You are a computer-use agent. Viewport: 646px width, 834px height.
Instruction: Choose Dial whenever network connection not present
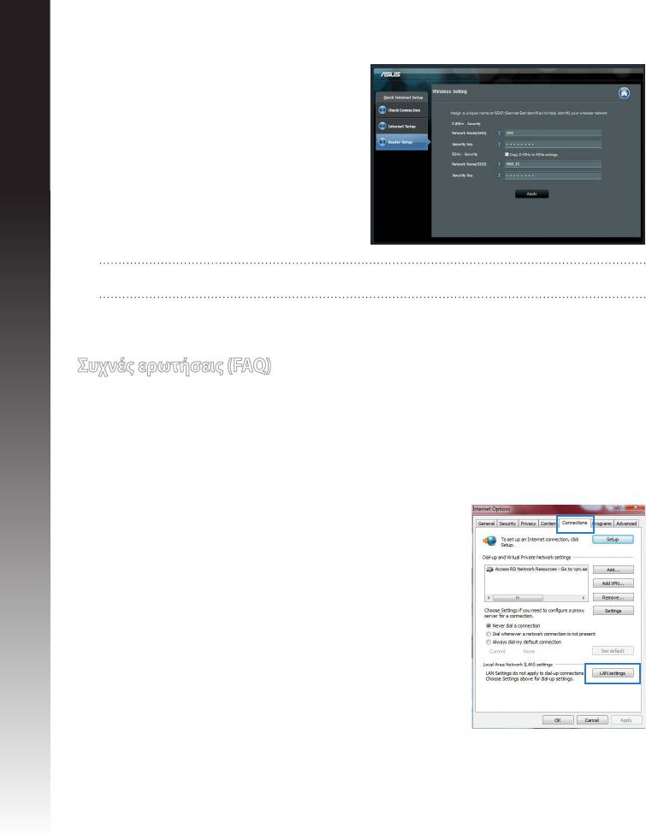[x=488, y=634]
